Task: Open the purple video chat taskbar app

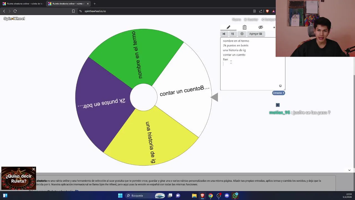Action: coord(178,196)
